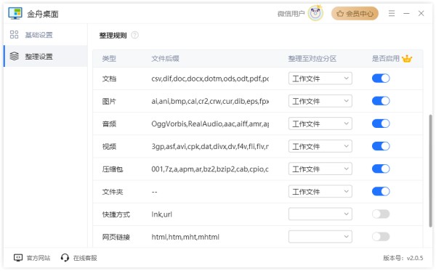Click the 快捷方式 type label
Screen dimensions: 436x271
click(x=116, y=214)
